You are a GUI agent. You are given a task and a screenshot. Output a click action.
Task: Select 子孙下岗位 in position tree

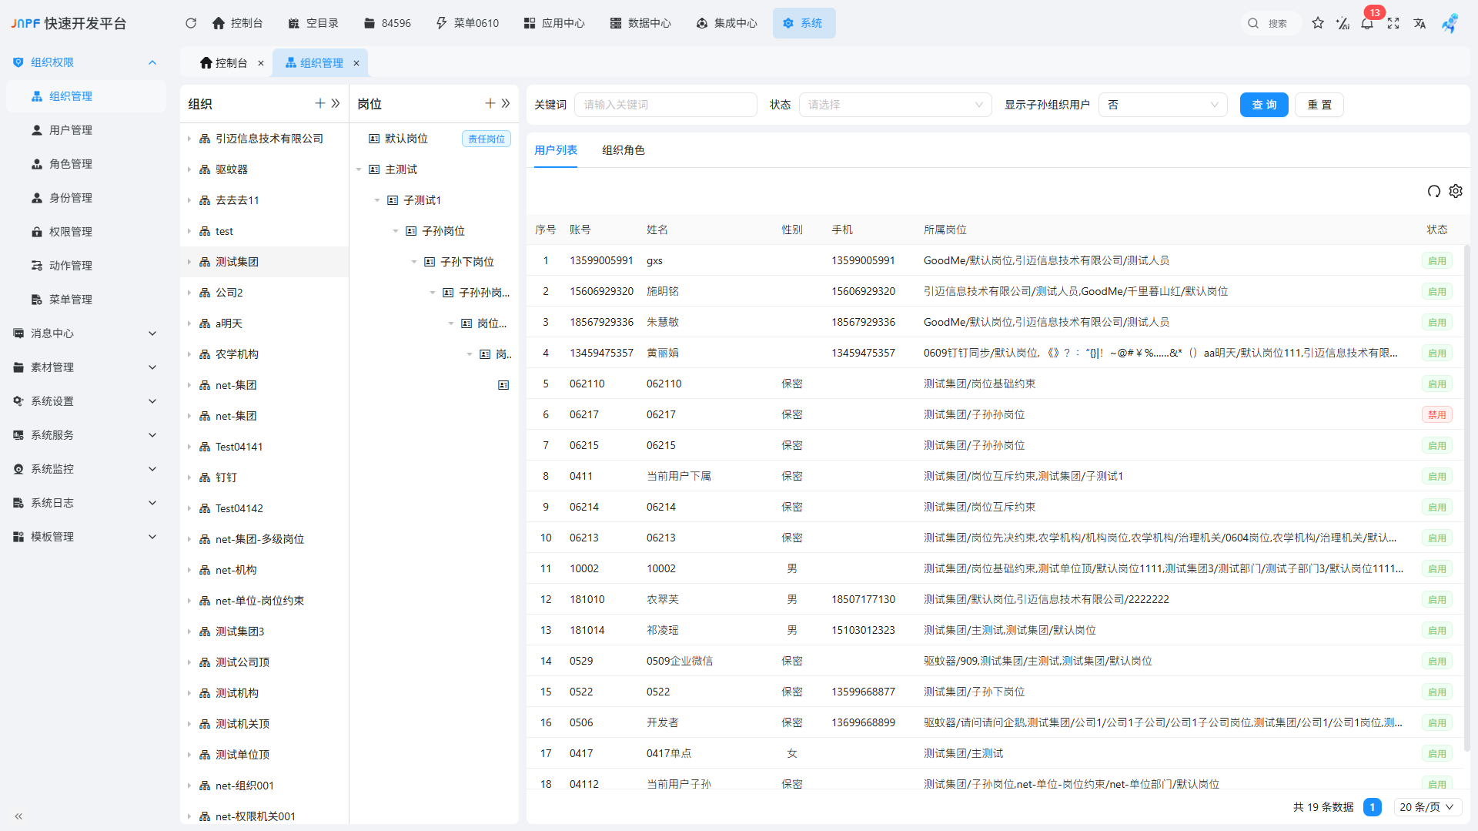[x=467, y=262]
